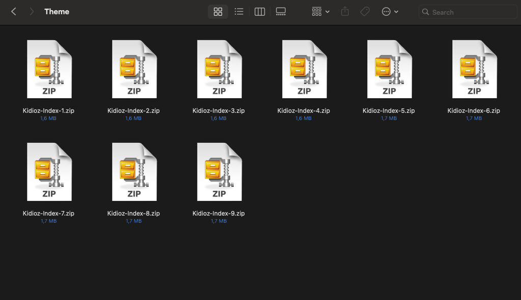
Task: Click the 1,7 MB size under Kidioz-Index-9.zip
Action: (219, 221)
